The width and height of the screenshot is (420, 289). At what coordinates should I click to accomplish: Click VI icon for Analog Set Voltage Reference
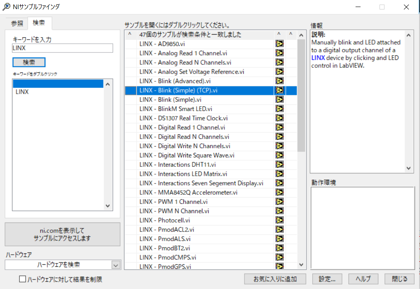click(279, 71)
